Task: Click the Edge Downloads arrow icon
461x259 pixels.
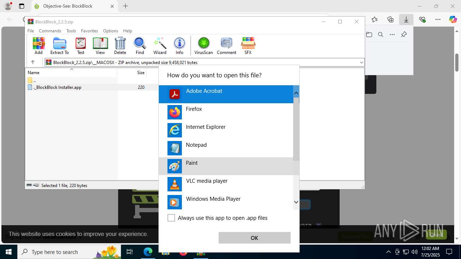Action: pyautogui.click(x=406, y=19)
